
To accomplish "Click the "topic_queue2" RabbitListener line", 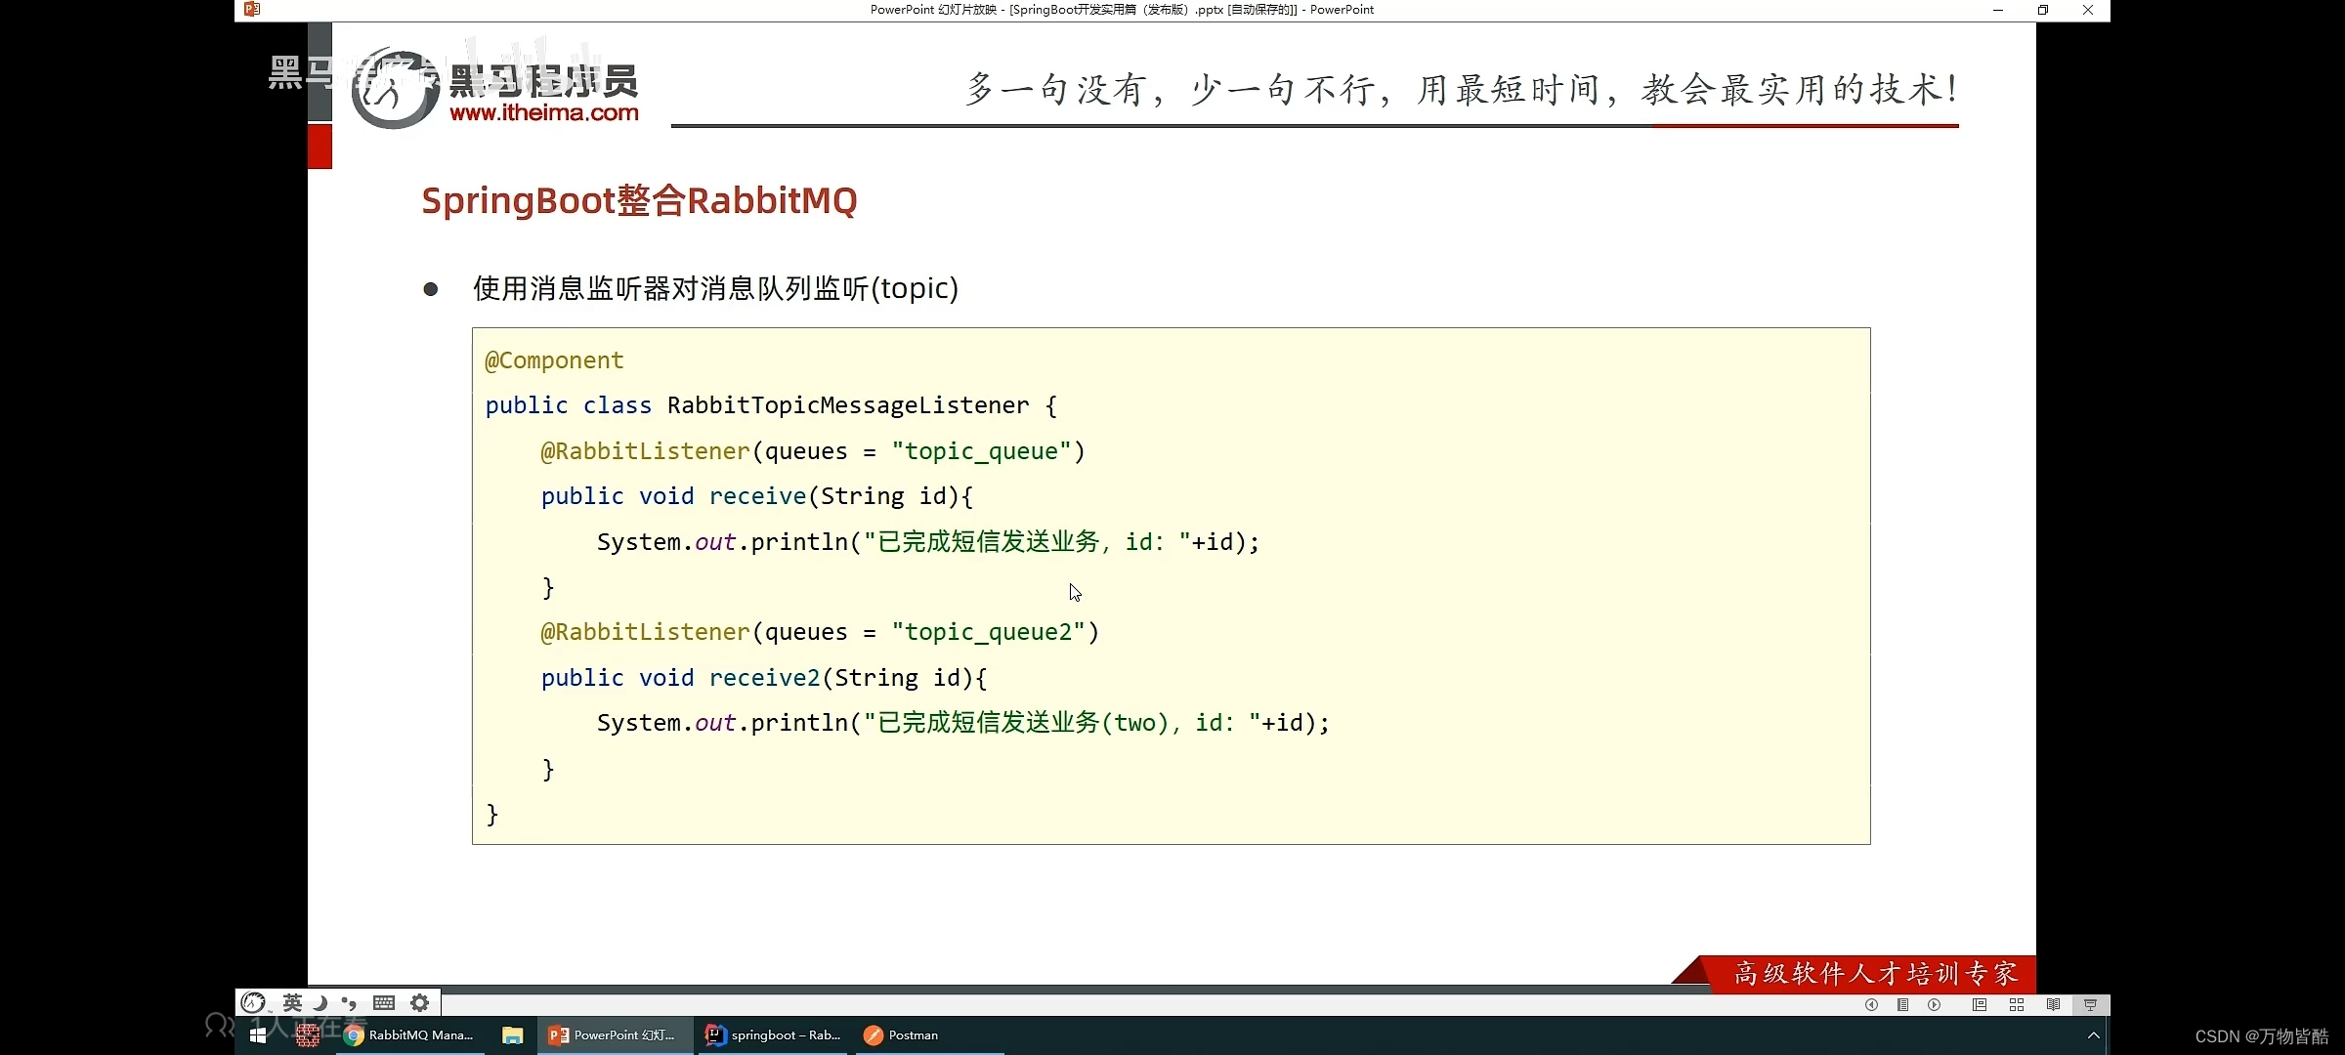I will (820, 632).
